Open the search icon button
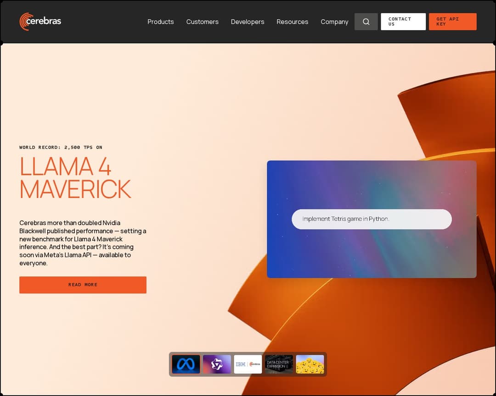 click(366, 22)
